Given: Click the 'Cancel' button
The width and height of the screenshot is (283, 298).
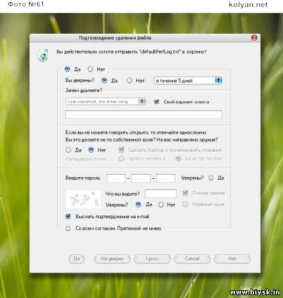Looking at the screenshot, I should tap(192, 258).
